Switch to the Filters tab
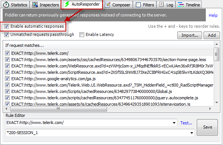The width and height of the screenshot is (223, 145). (x=145, y=5)
